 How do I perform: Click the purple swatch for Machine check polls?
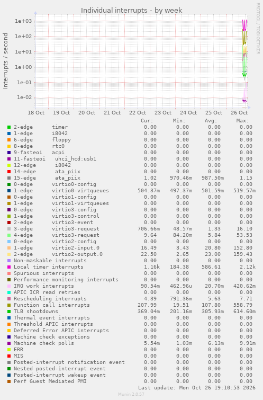(9, 343)
